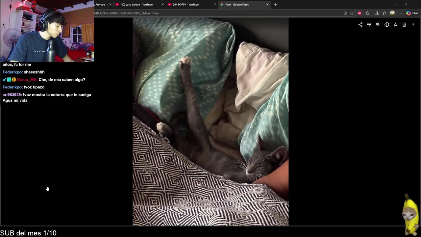Open browser favorites list
Screen dimensions: 421x237
384,13
